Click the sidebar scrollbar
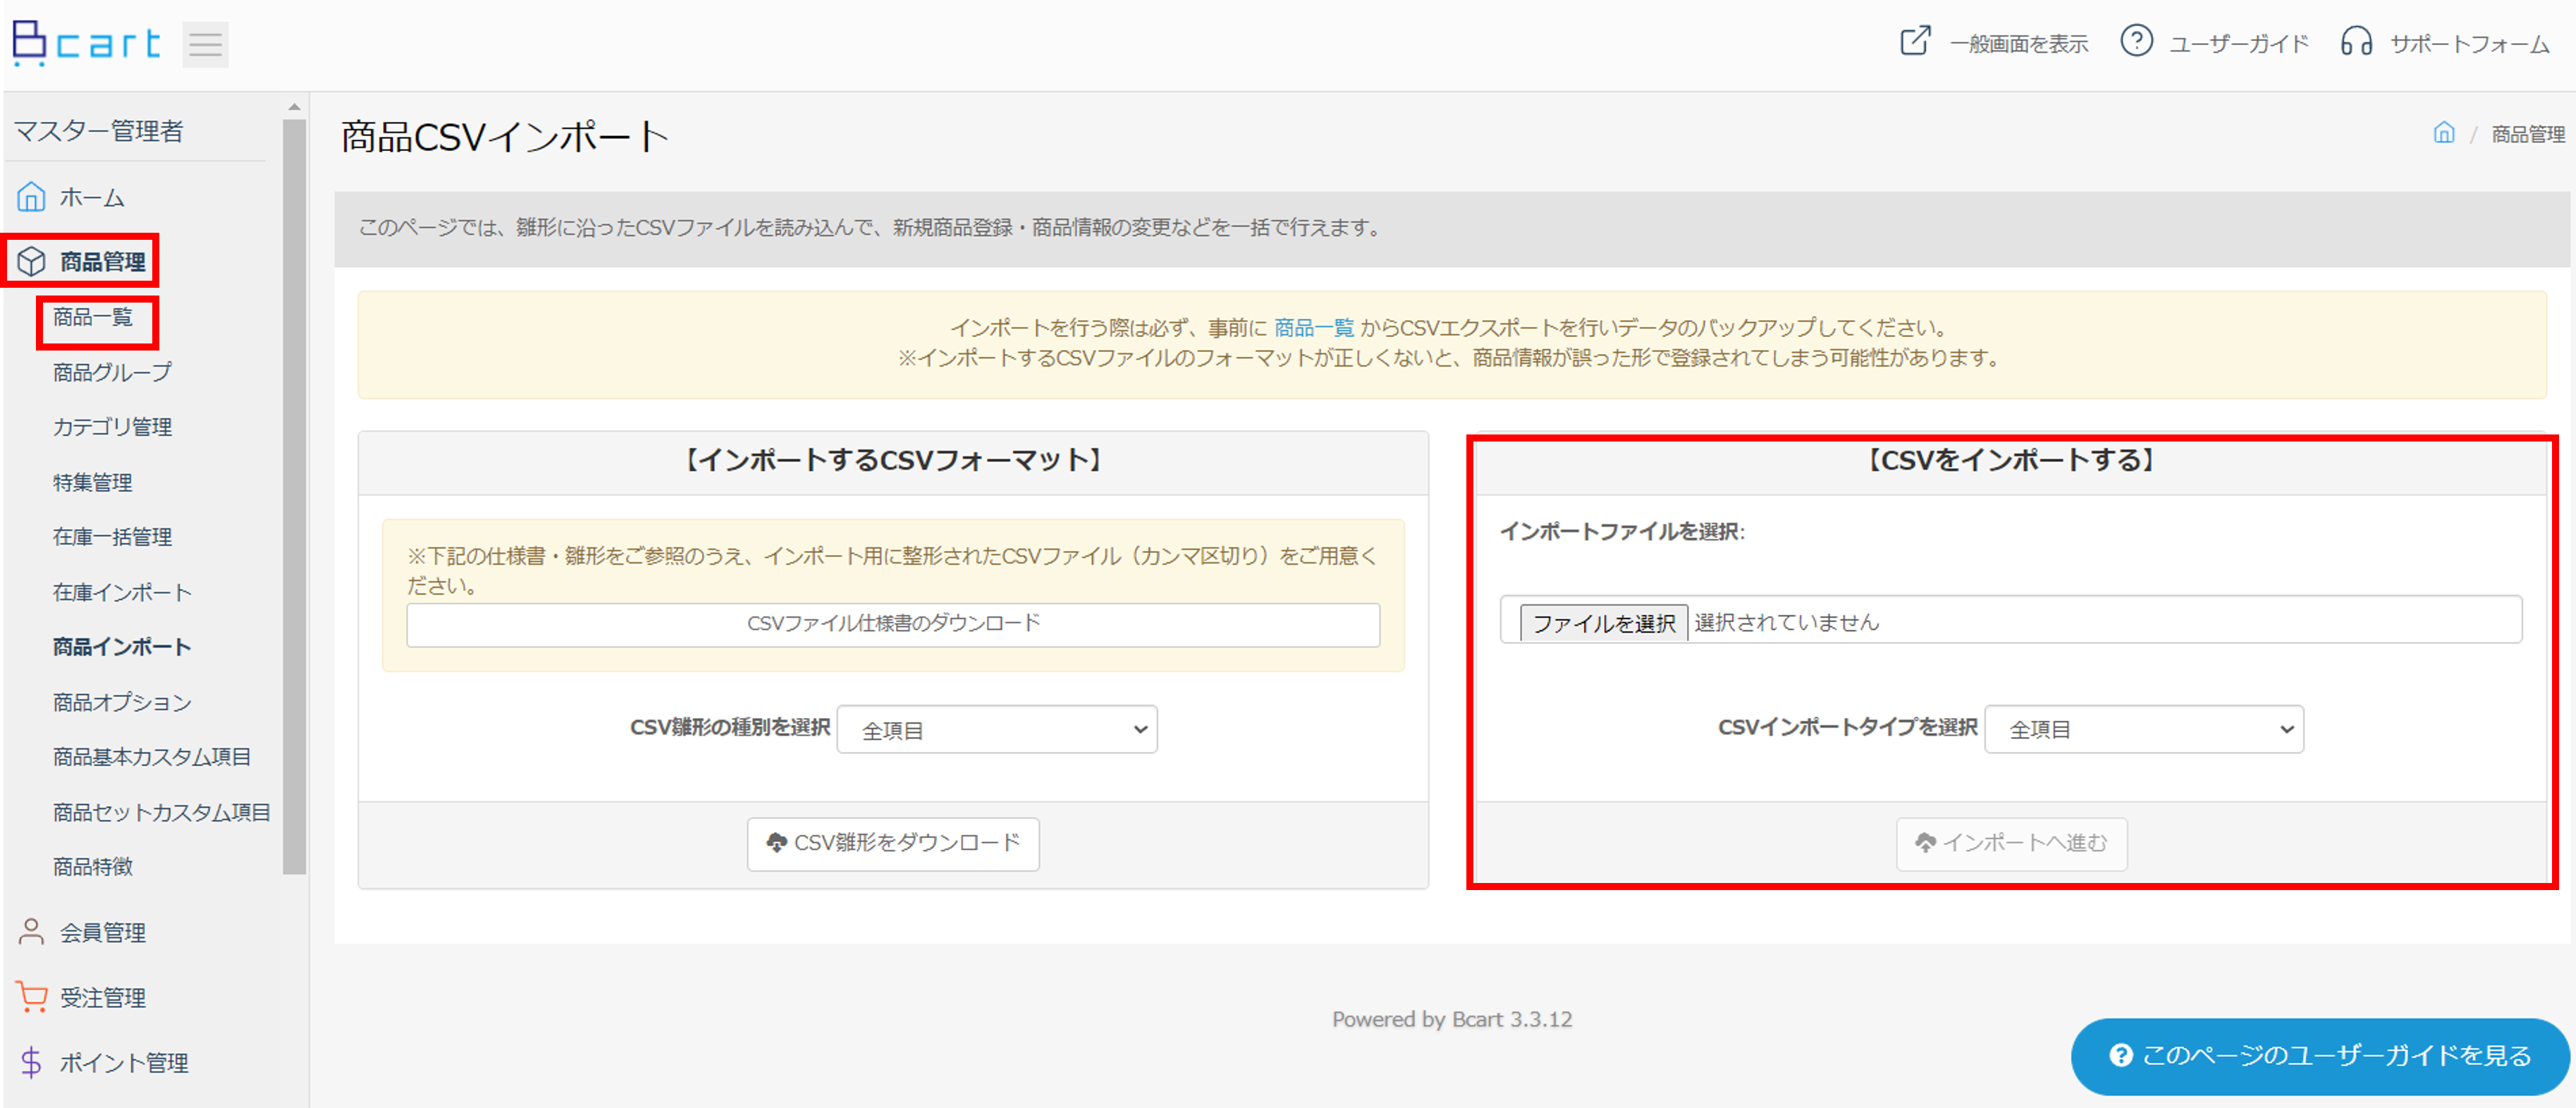Screen dimensions: 2576x1108 click(x=294, y=496)
